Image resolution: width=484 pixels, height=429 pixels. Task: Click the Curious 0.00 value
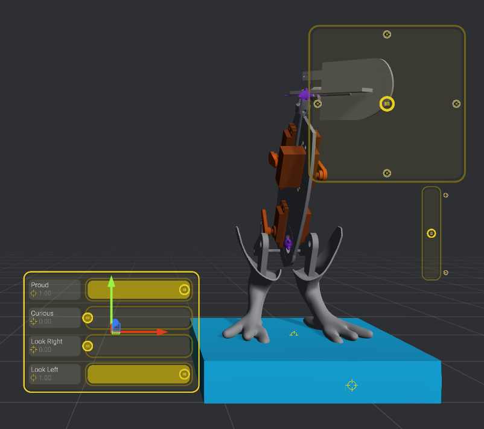[45, 321]
